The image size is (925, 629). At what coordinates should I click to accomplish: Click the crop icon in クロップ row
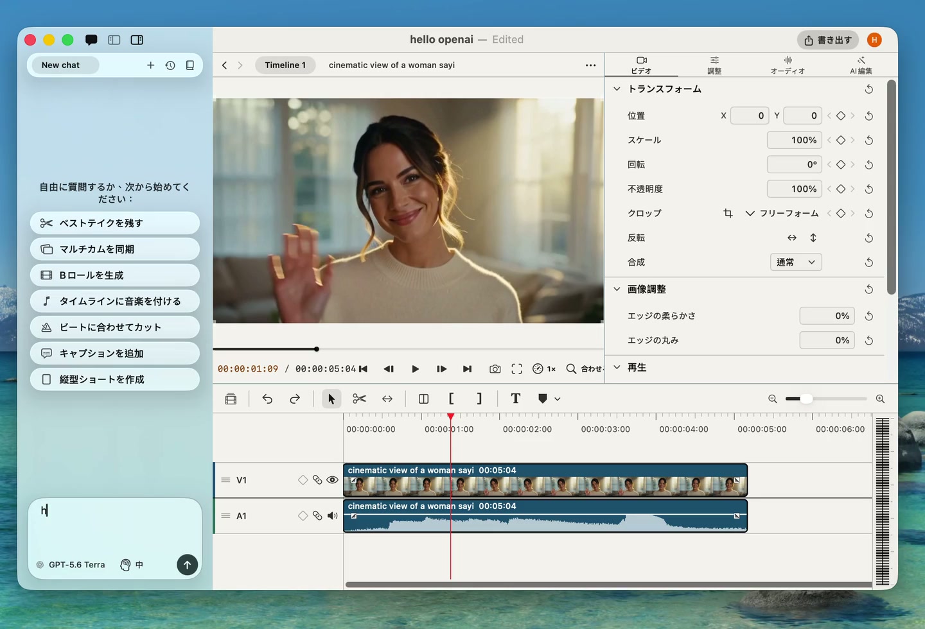pos(728,213)
